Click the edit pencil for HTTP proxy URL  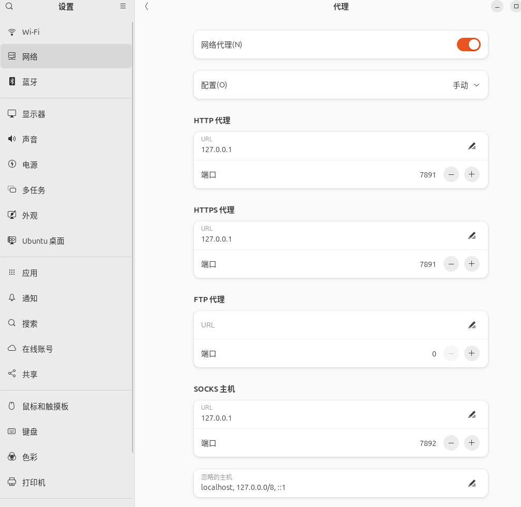click(471, 146)
